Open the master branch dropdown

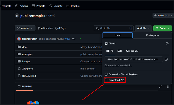(x=25, y=28)
